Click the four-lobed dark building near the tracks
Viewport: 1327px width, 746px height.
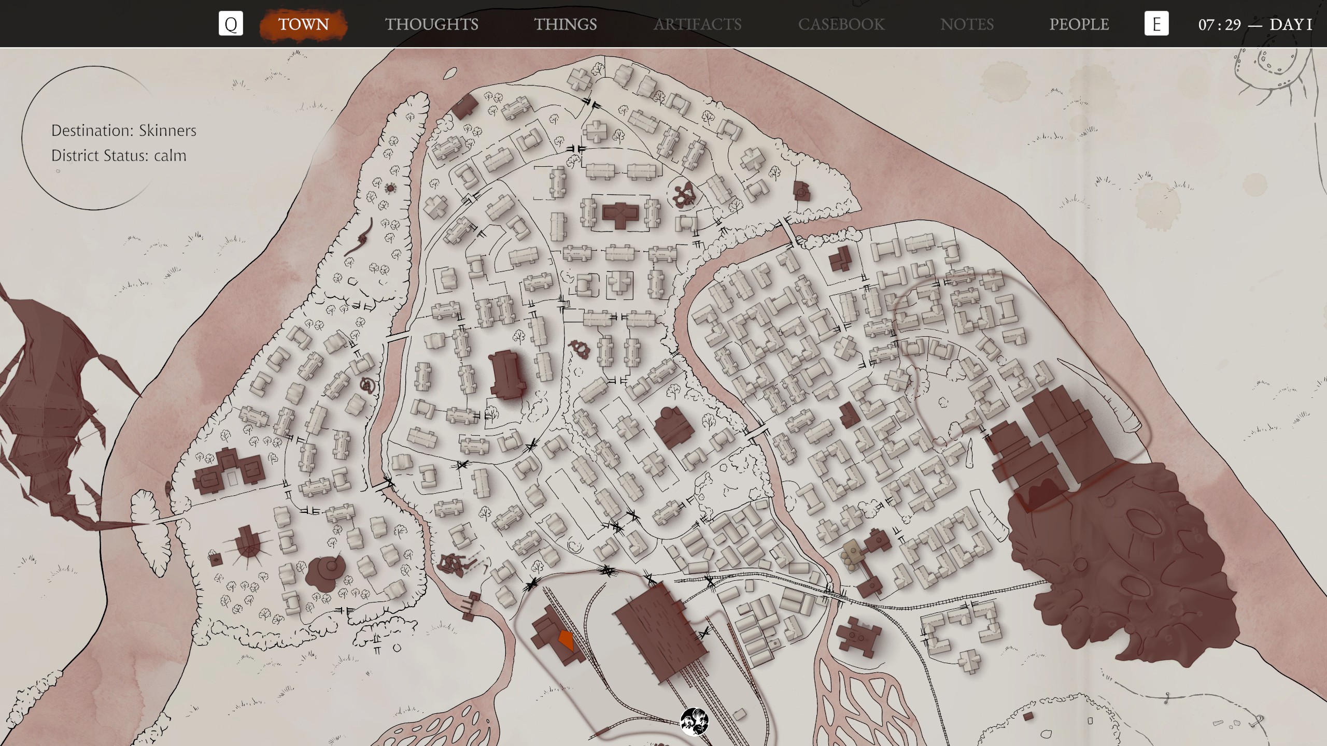[858, 637]
